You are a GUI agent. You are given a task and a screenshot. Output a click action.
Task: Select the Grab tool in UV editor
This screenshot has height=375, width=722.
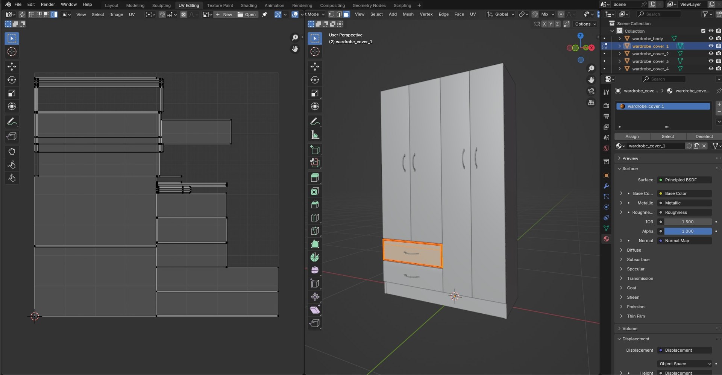pos(12,151)
